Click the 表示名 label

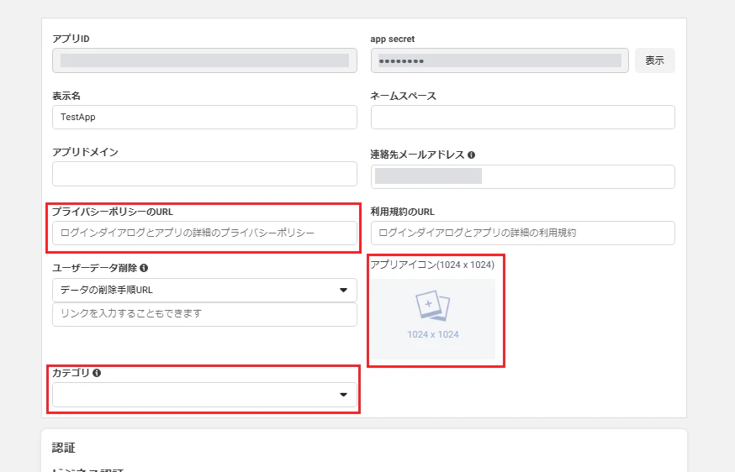pos(66,96)
